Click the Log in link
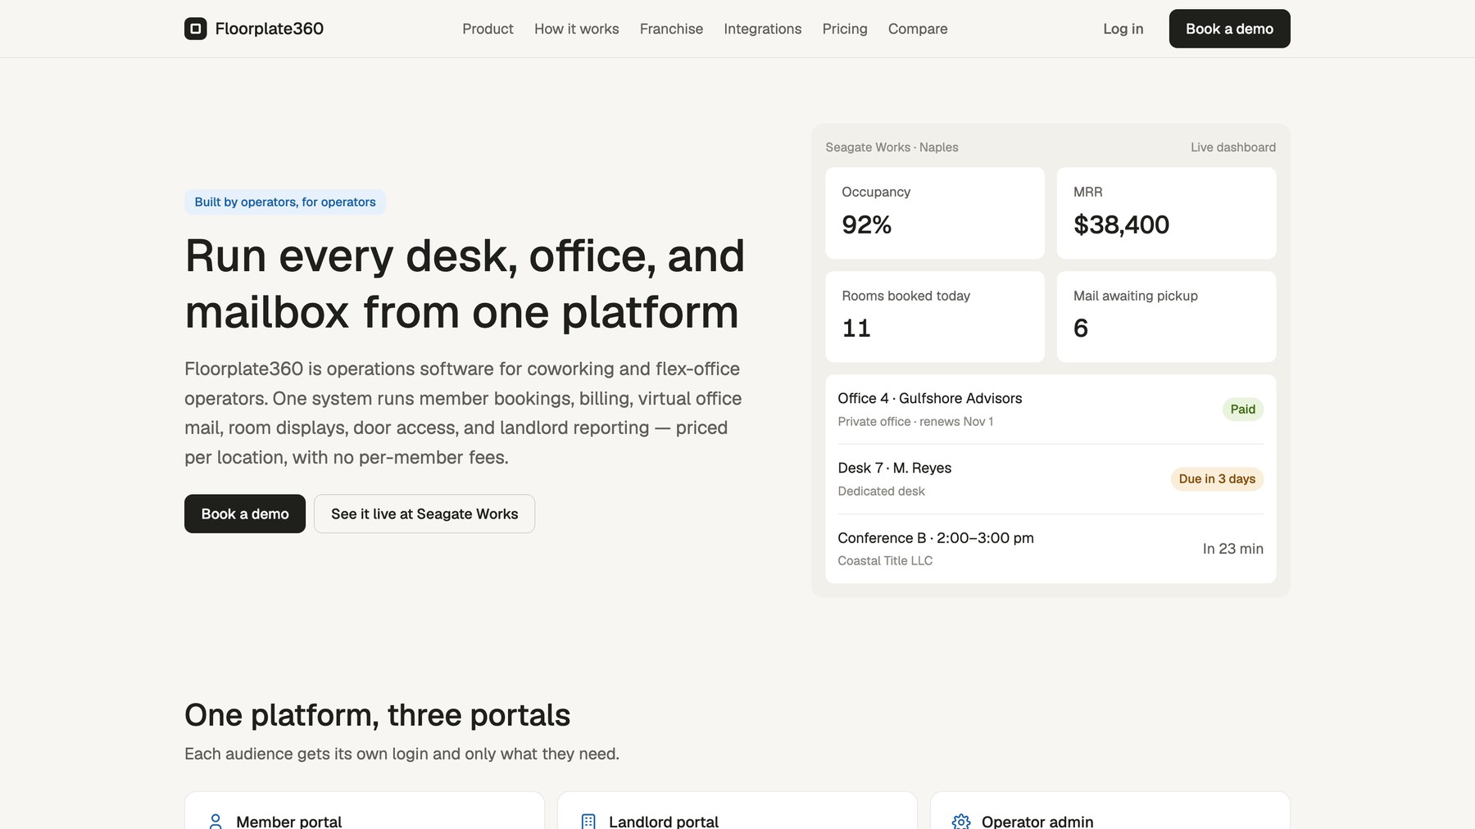The width and height of the screenshot is (1475, 829). point(1123,29)
